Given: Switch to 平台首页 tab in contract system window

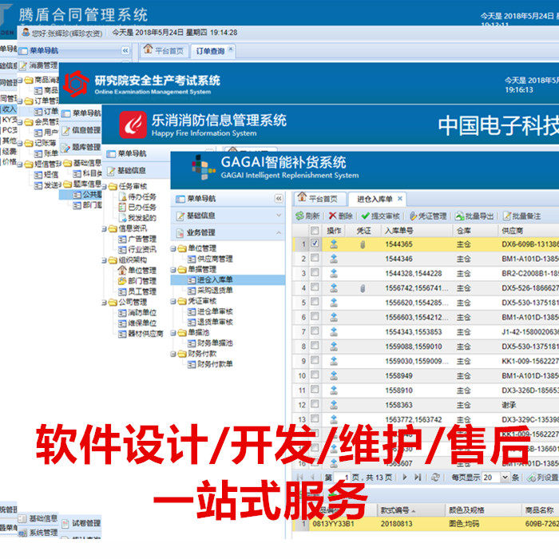Looking at the screenshot, I should point(164,50).
